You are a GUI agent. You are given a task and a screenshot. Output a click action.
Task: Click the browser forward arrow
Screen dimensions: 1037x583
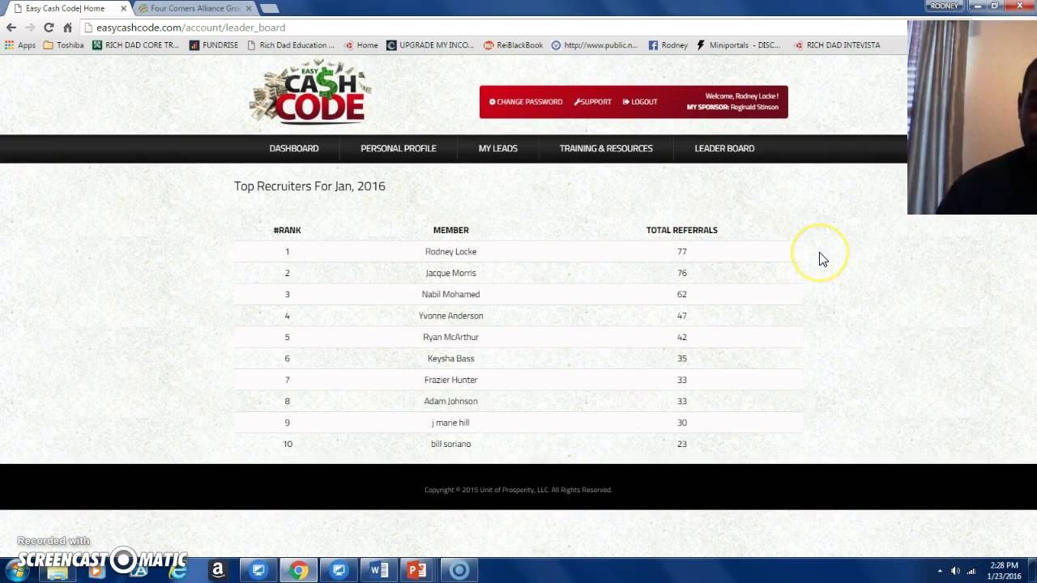tap(30, 28)
